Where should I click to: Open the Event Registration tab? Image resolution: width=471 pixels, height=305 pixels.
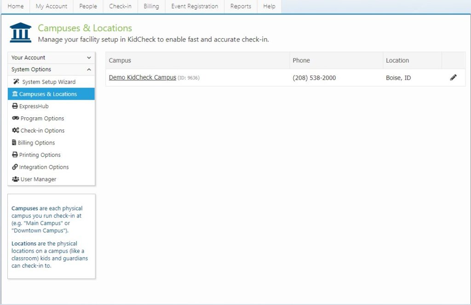click(x=195, y=6)
